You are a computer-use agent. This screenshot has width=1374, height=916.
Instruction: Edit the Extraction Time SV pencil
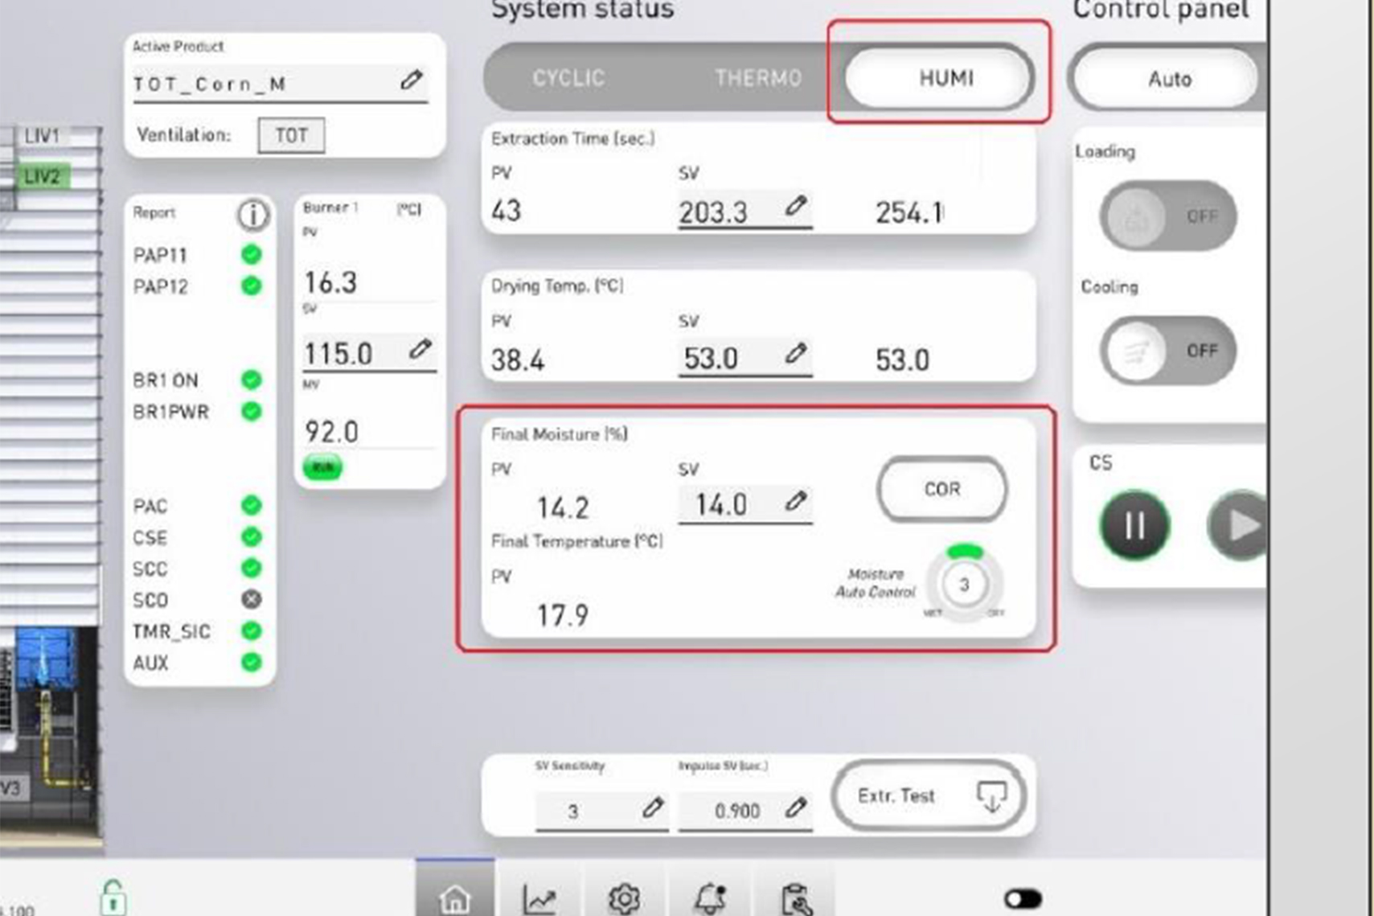[x=795, y=207]
